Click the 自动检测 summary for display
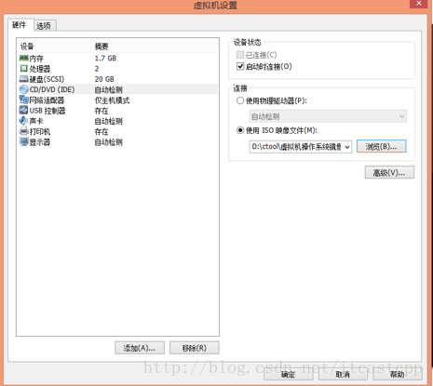 pyautogui.click(x=109, y=142)
